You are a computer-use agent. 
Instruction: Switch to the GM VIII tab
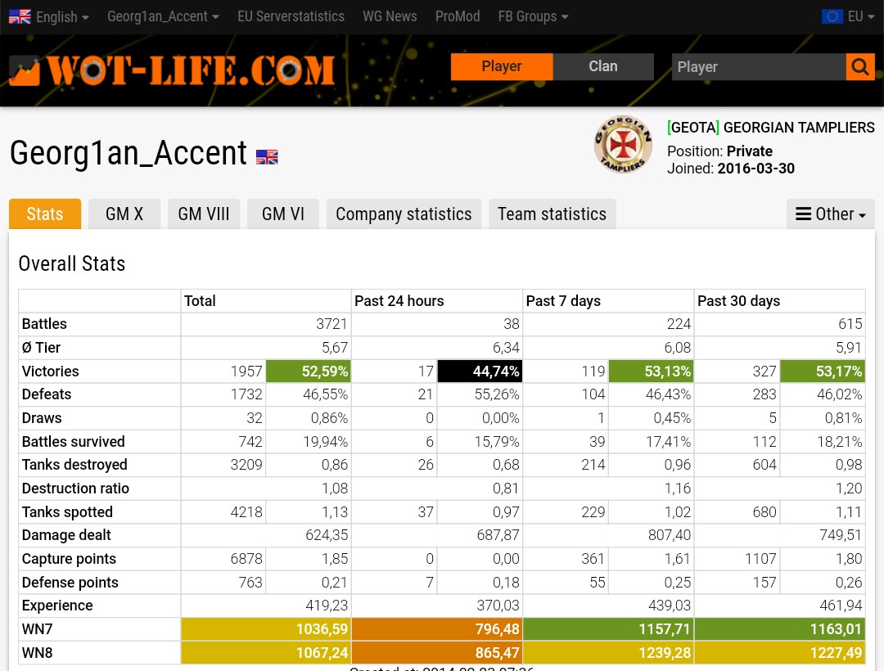[204, 214]
